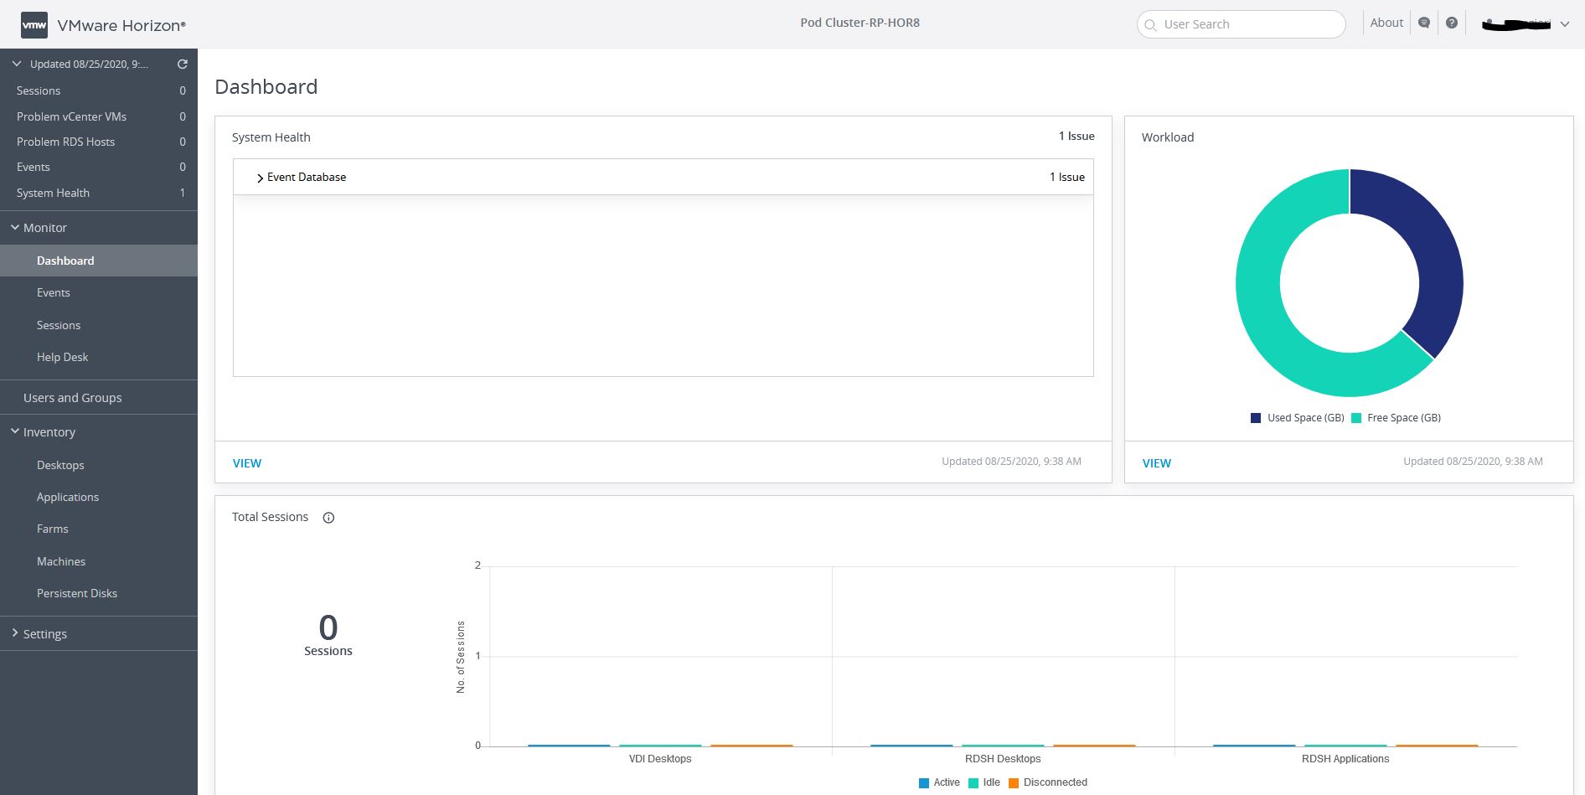Collapse the Monitor section
The height and width of the screenshot is (795, 1585).
pos(15,227)
